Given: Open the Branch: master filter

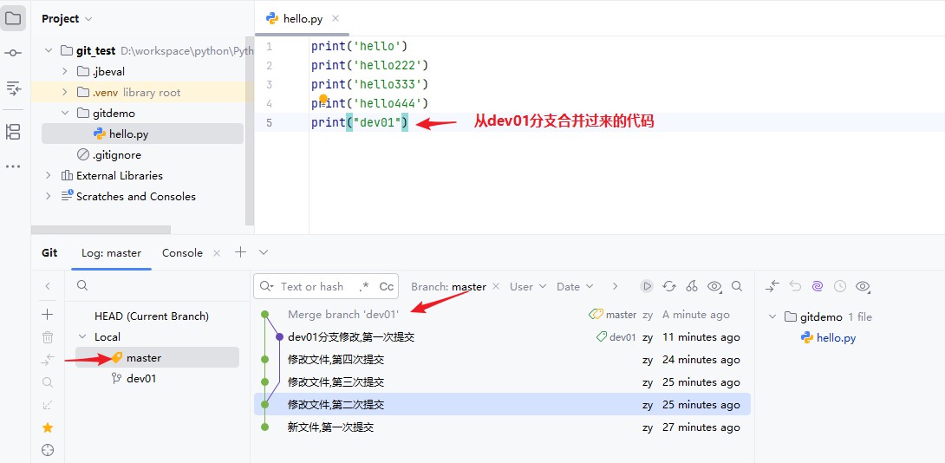Looking at the screenshot, I should coord(448,287).
